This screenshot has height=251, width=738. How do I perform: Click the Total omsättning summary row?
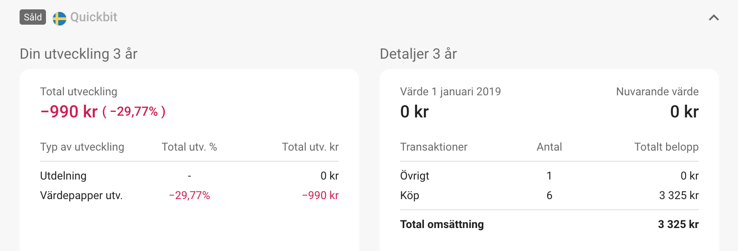pyautogui.click(x=549, y=224)
